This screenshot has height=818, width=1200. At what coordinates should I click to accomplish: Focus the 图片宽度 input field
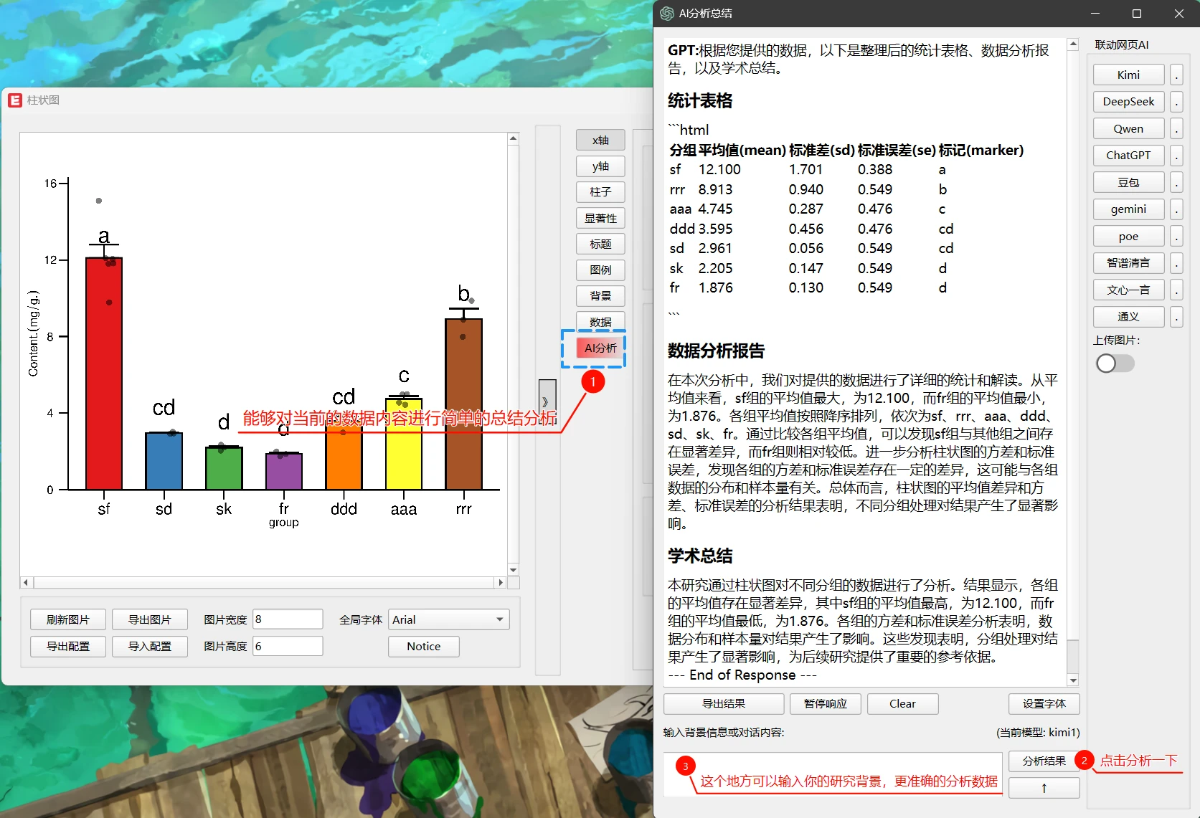click(288, 619)
